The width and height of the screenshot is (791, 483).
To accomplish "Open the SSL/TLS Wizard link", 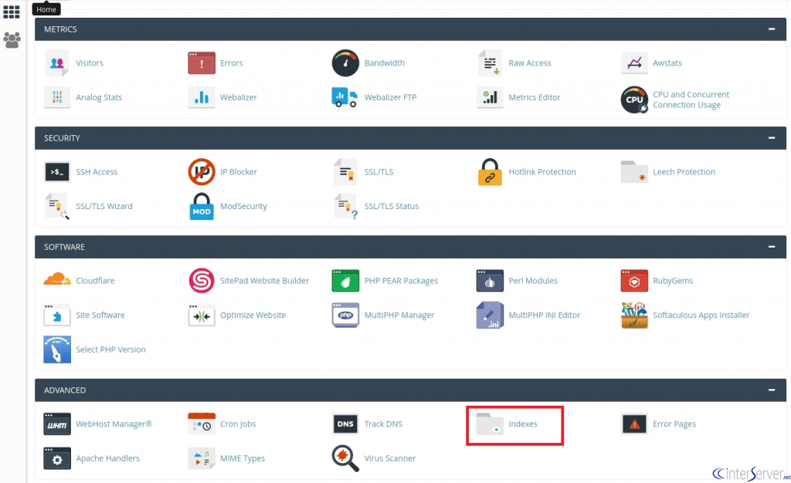I will (104, 206).
